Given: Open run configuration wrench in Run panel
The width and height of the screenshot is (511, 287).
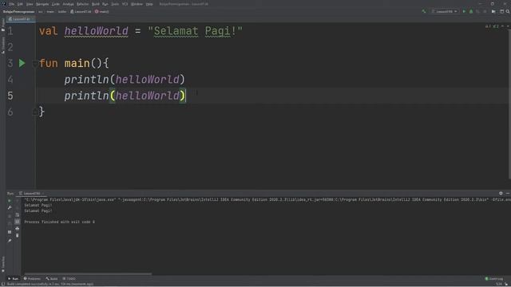Looking at the screenshot, I should pyautogui.click(x=10, y=207).
